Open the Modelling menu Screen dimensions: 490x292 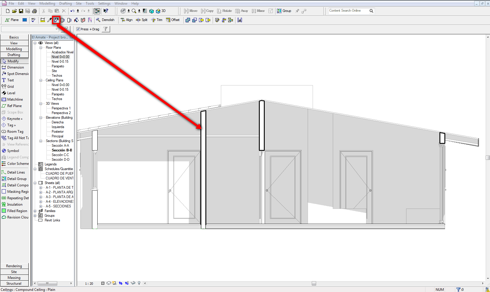point(47,3)
